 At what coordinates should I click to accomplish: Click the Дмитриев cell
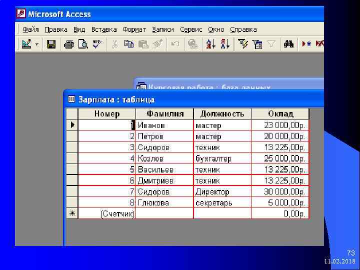pos(164,180)
